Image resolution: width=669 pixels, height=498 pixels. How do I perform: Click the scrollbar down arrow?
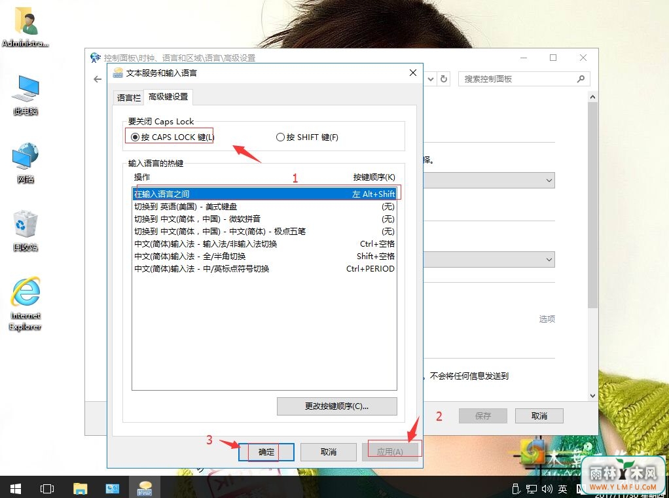click(592, 396)
